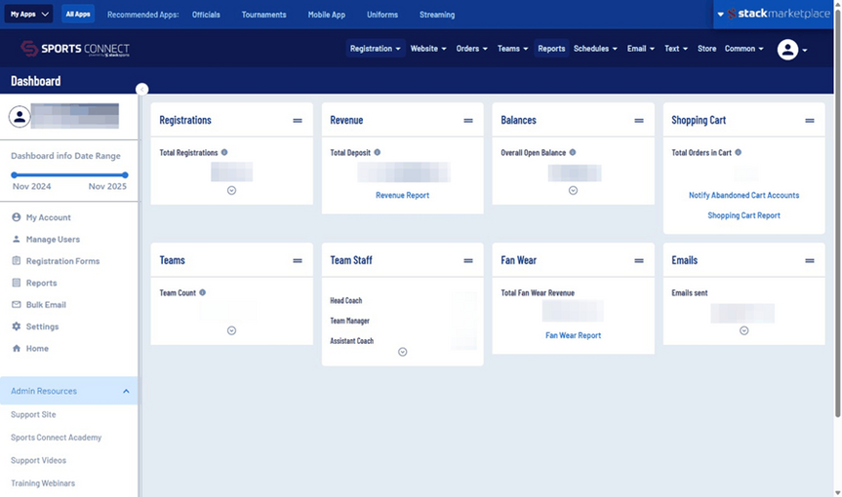Open the My Apps dropdown
Image resolution: width=842 pixels, height=497 pixels.
click(30, 15)
